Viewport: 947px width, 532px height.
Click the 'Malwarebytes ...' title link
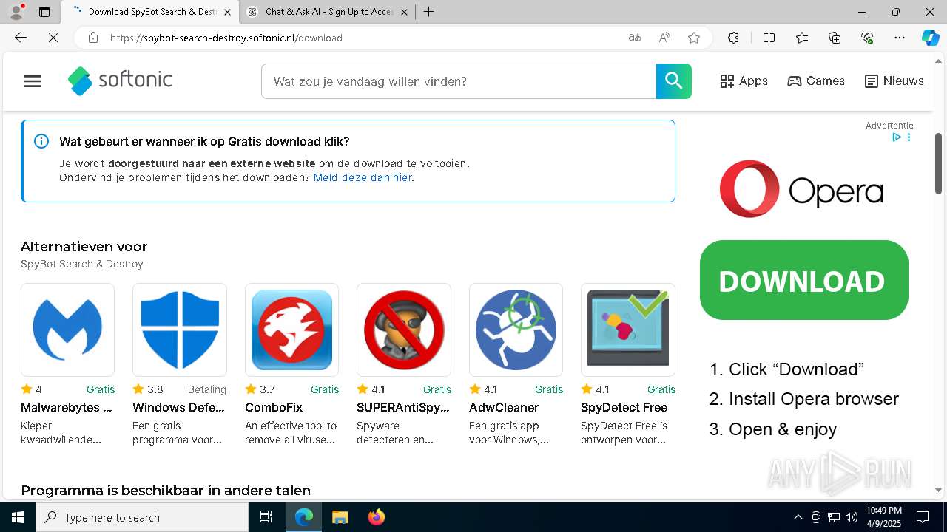tap(67, 407)
